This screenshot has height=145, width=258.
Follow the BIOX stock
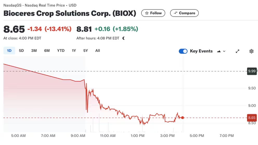[153, 13]
